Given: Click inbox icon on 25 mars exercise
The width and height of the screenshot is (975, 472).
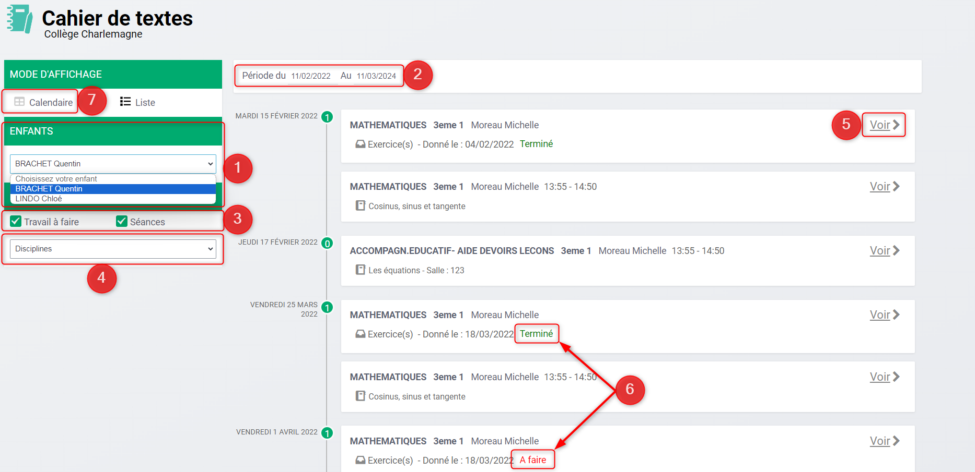Looking at the screenshot, I should (360, 334).
